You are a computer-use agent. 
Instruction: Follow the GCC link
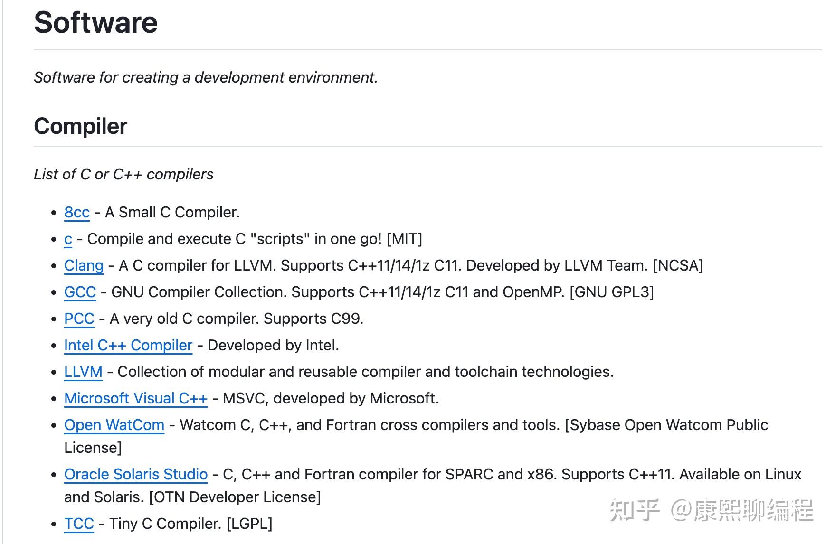click(80, 292)
